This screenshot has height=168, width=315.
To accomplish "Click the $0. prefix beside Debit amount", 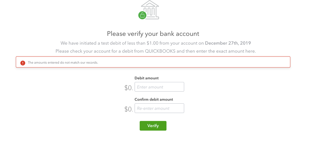I will 129,88.
